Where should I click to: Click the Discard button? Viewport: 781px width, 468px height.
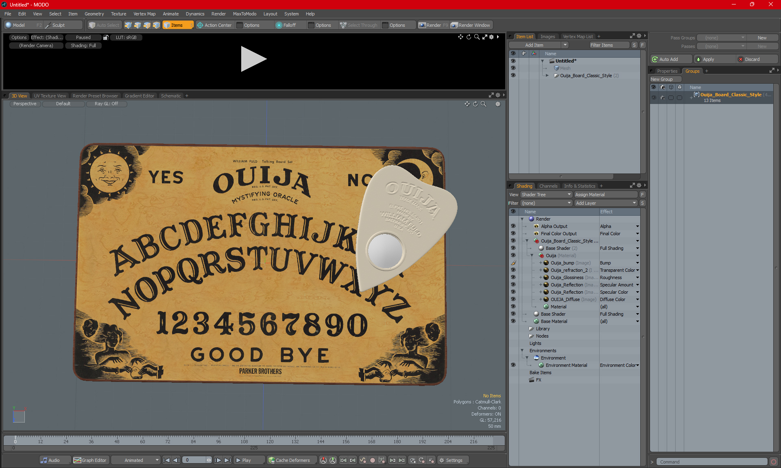[x=757, y=59]
